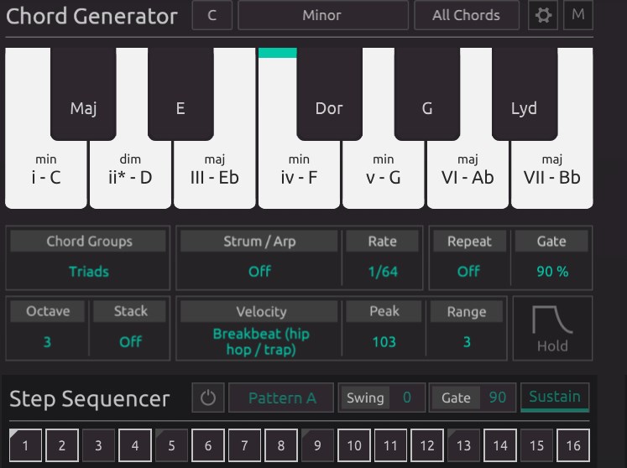The image size is (627, 468).
Task: Toggle the Repeat Off setting
Action: 468,271
